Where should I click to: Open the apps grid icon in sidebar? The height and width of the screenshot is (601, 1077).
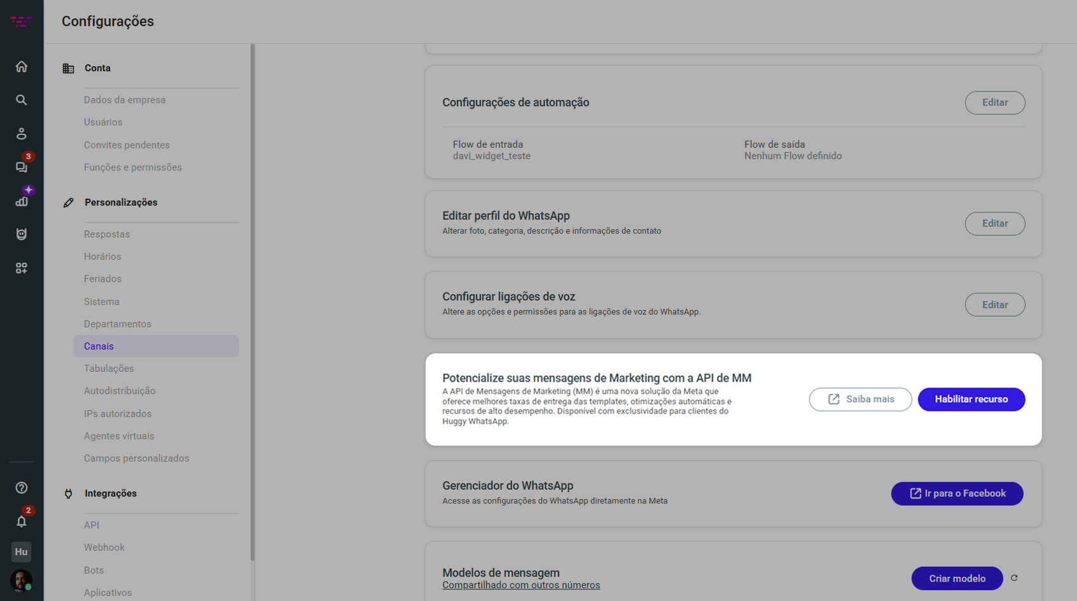pyautogui.click(x=22, y=268)
